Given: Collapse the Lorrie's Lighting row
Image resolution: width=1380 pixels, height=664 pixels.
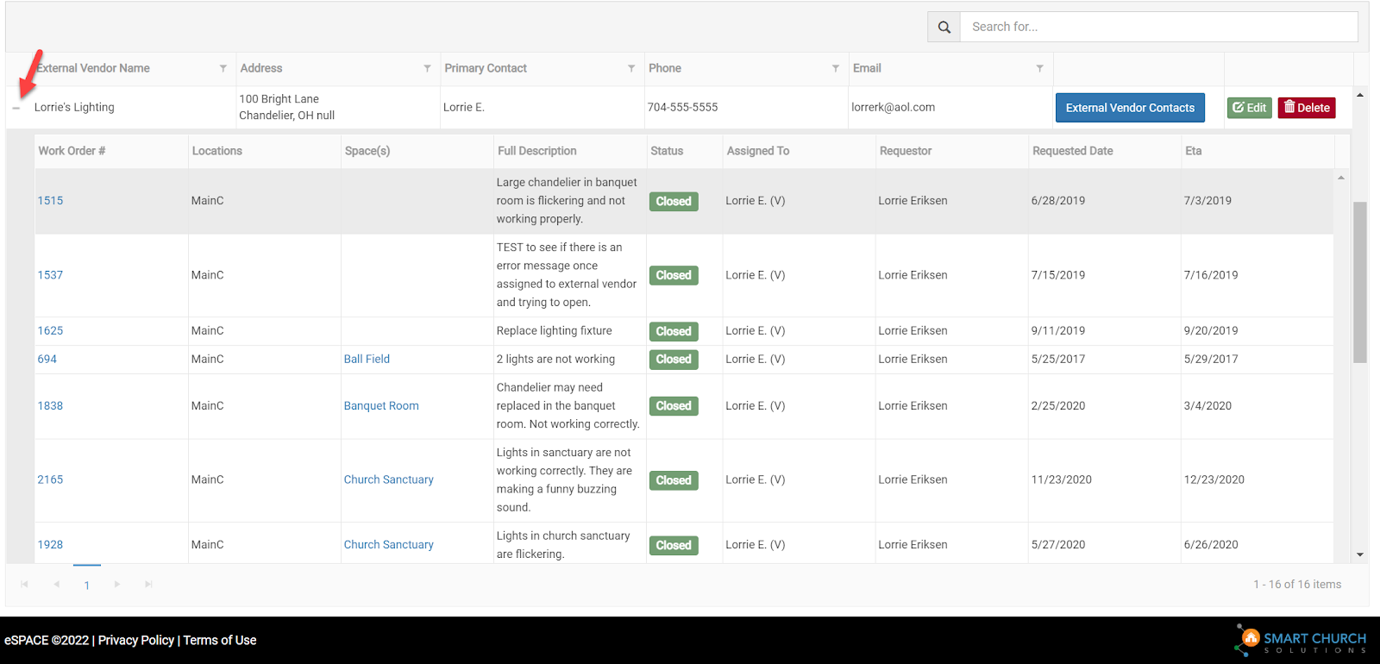Looking at the screenshot, I should coord(16,109).
